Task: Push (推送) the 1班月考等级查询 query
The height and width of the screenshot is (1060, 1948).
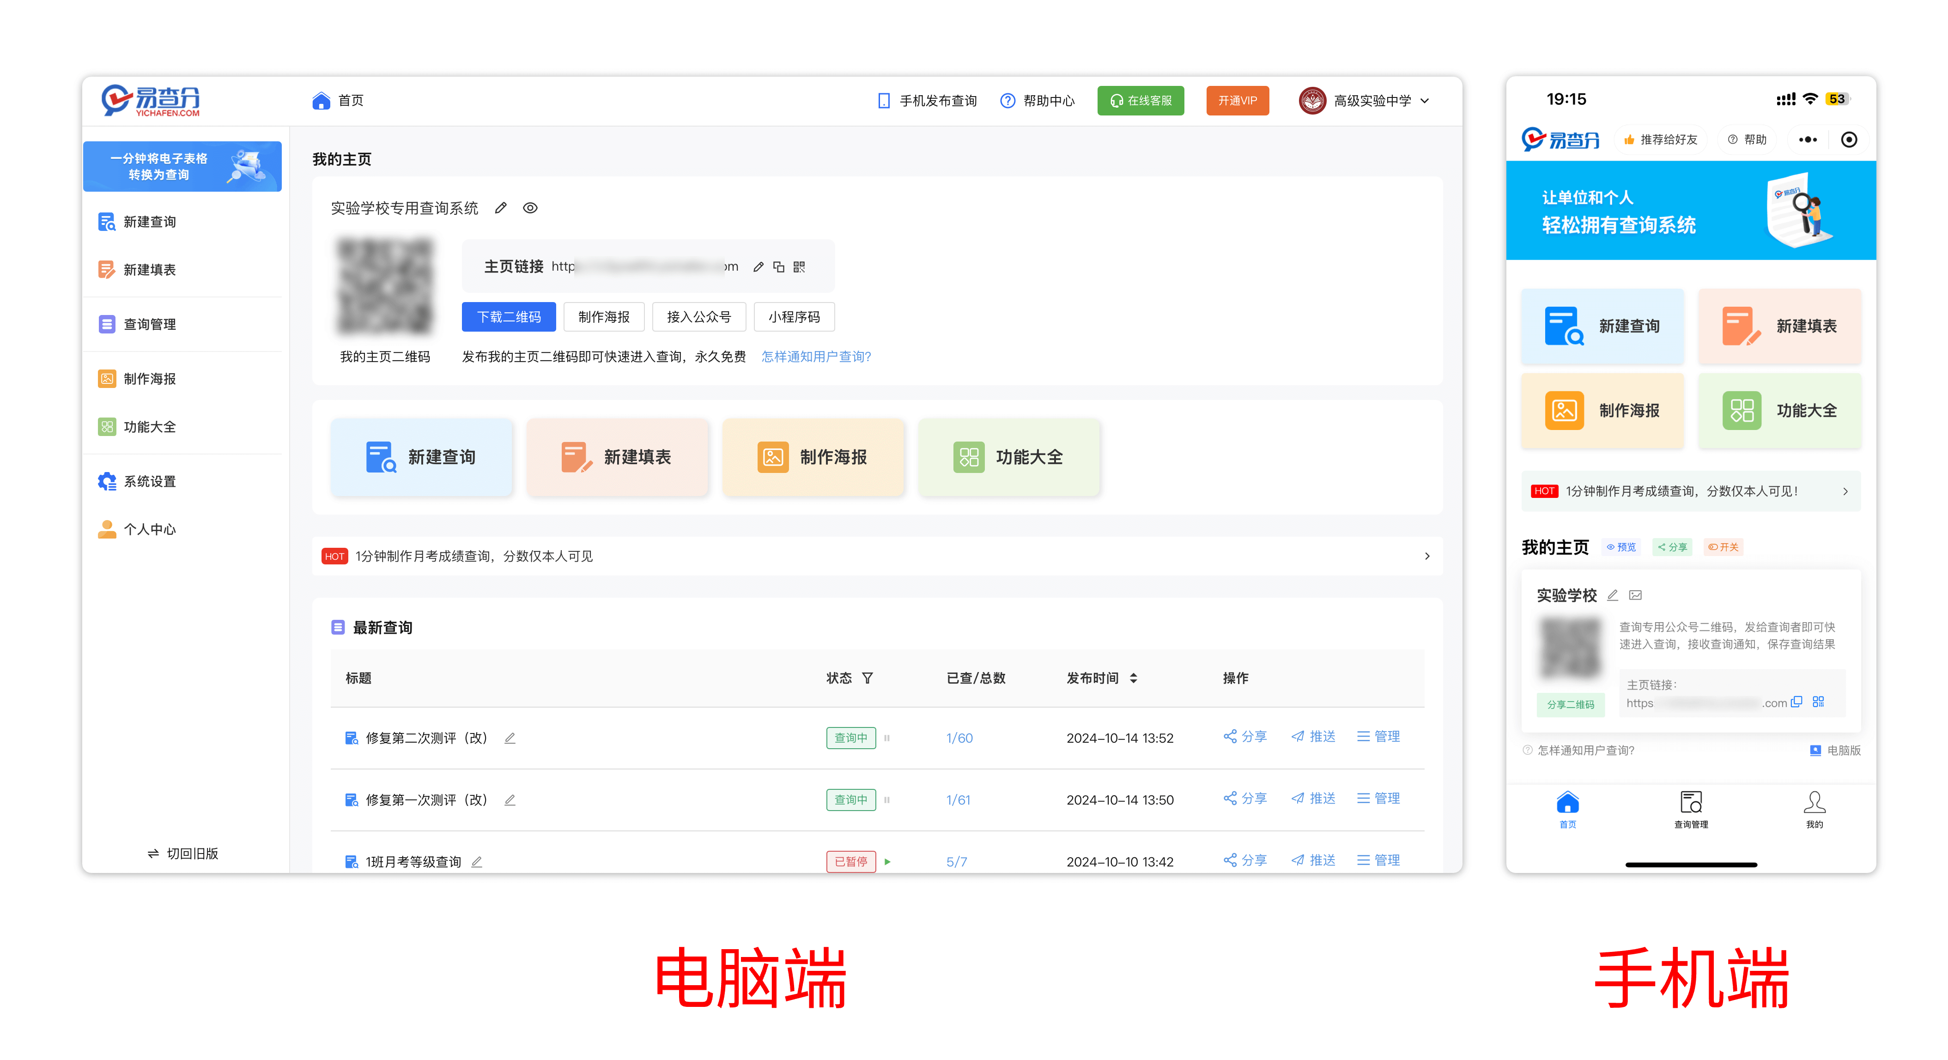Action: coord(1313,860)
